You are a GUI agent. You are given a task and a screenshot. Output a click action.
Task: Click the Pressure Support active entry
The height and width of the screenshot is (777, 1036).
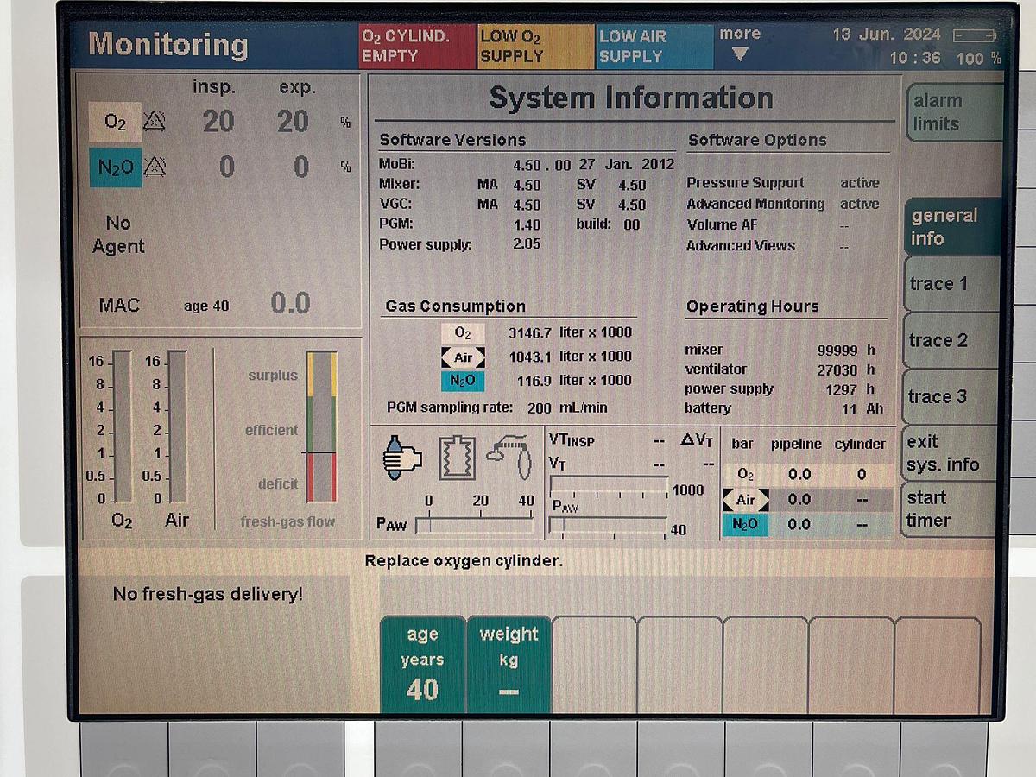click(x=782, y=183)
